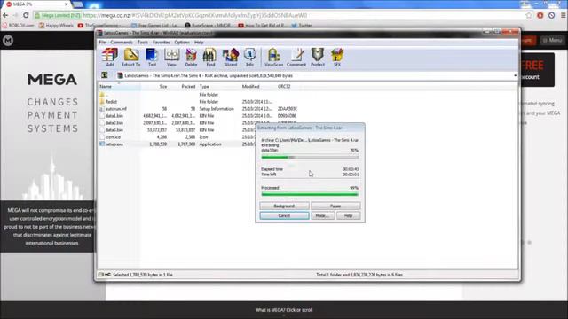Click the Delete toolbar icon
The width and height of the screenshot is (568, 319).
(191, 57)
